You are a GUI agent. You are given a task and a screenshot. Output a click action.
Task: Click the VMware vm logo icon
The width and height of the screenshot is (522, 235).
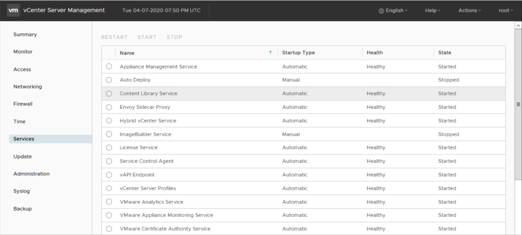13,10
